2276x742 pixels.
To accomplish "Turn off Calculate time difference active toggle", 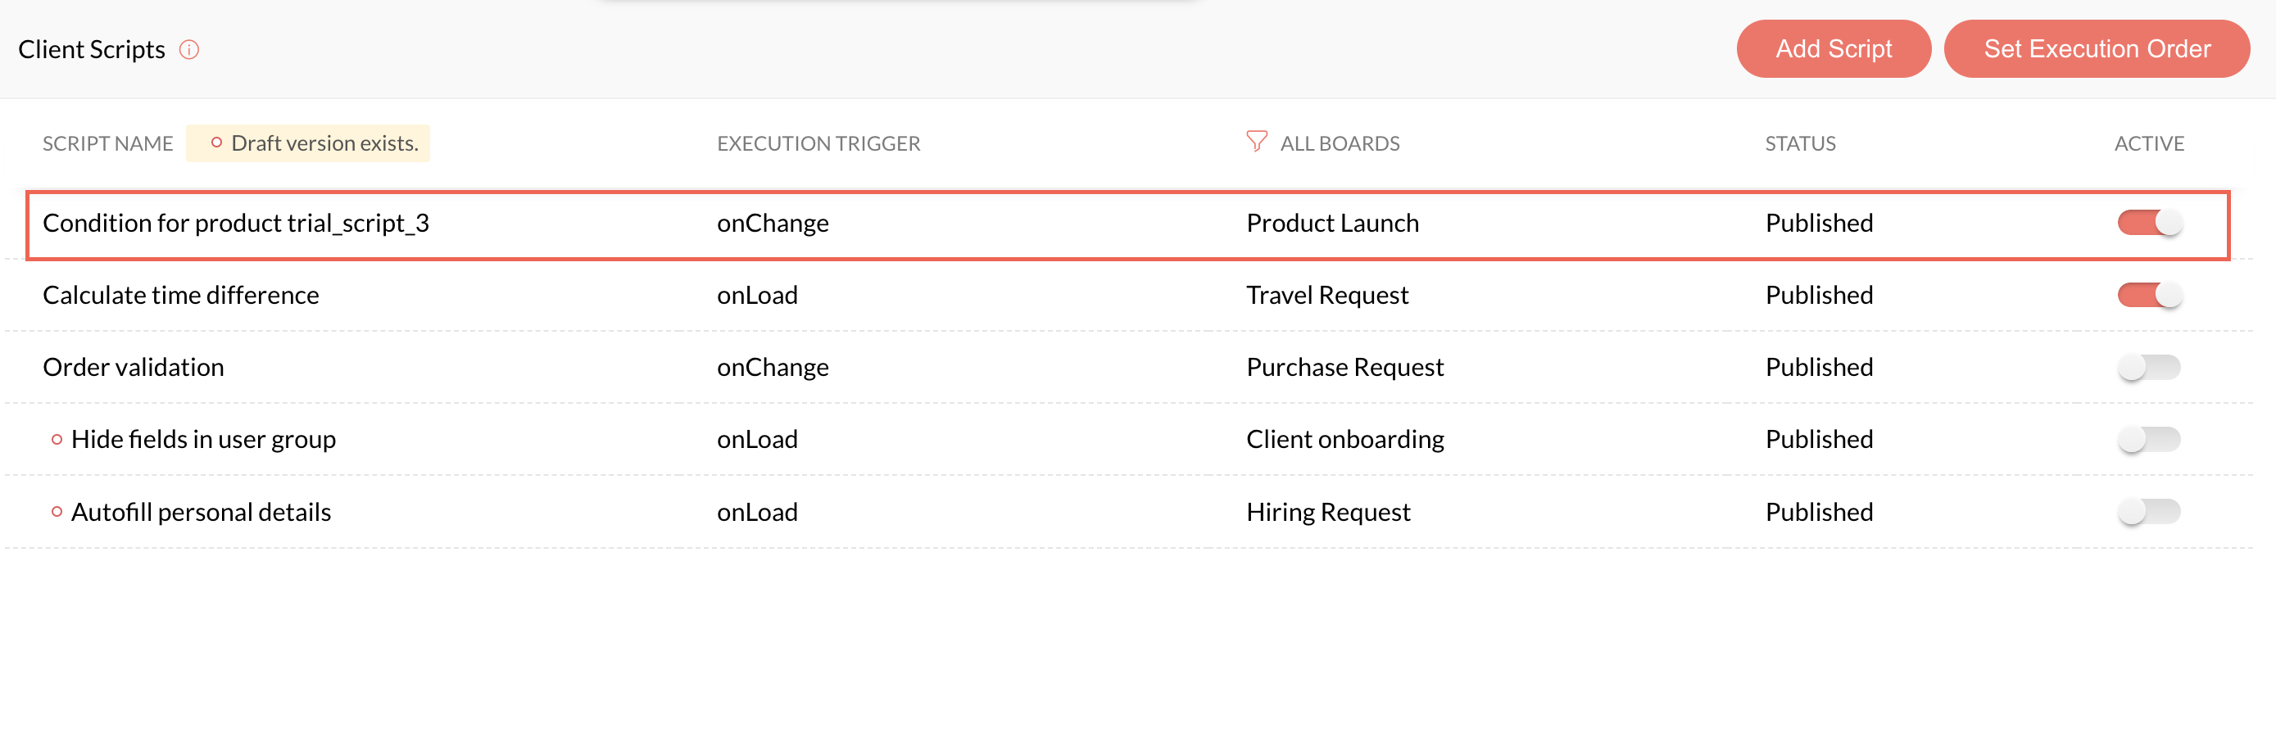I will 2149,295.
